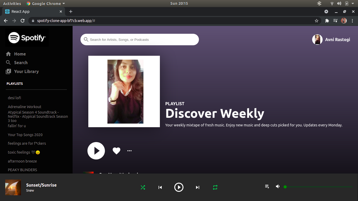Go back to the previous track
This screenshot has height=201, width=358.
[x=160, y=187]
